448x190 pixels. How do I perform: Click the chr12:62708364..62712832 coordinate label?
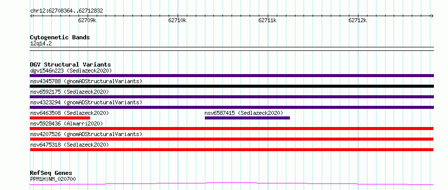coord(66,11)
